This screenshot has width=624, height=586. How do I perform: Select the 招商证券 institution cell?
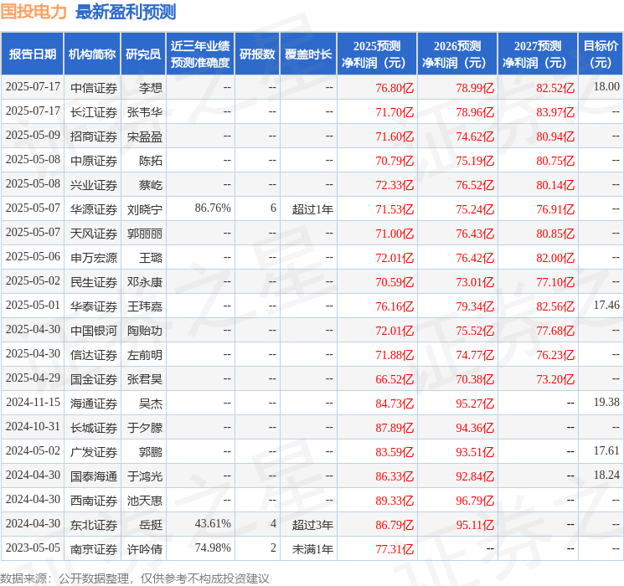(94, 136)
